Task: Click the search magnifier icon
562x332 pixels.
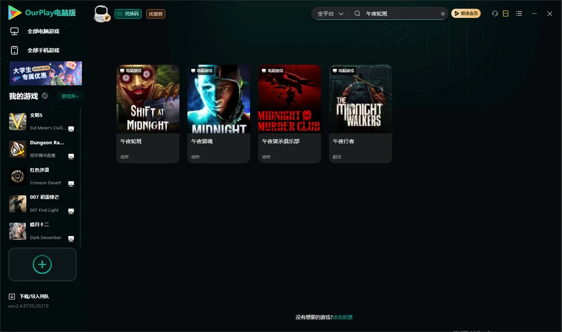Action: [x=357, y=13]
